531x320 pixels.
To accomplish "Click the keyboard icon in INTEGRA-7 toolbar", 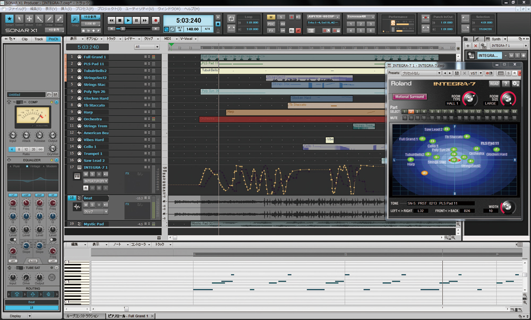I will [501, 73].
